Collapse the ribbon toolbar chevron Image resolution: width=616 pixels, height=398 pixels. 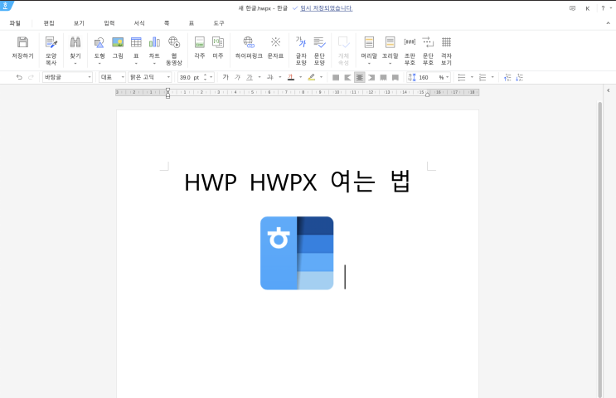pos(609,23)
